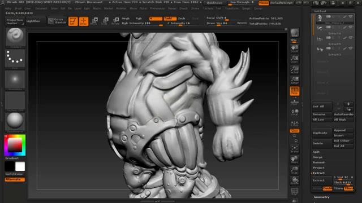
Task: Open the gray sphere material thumbnail
Action: tap(15, 121)
